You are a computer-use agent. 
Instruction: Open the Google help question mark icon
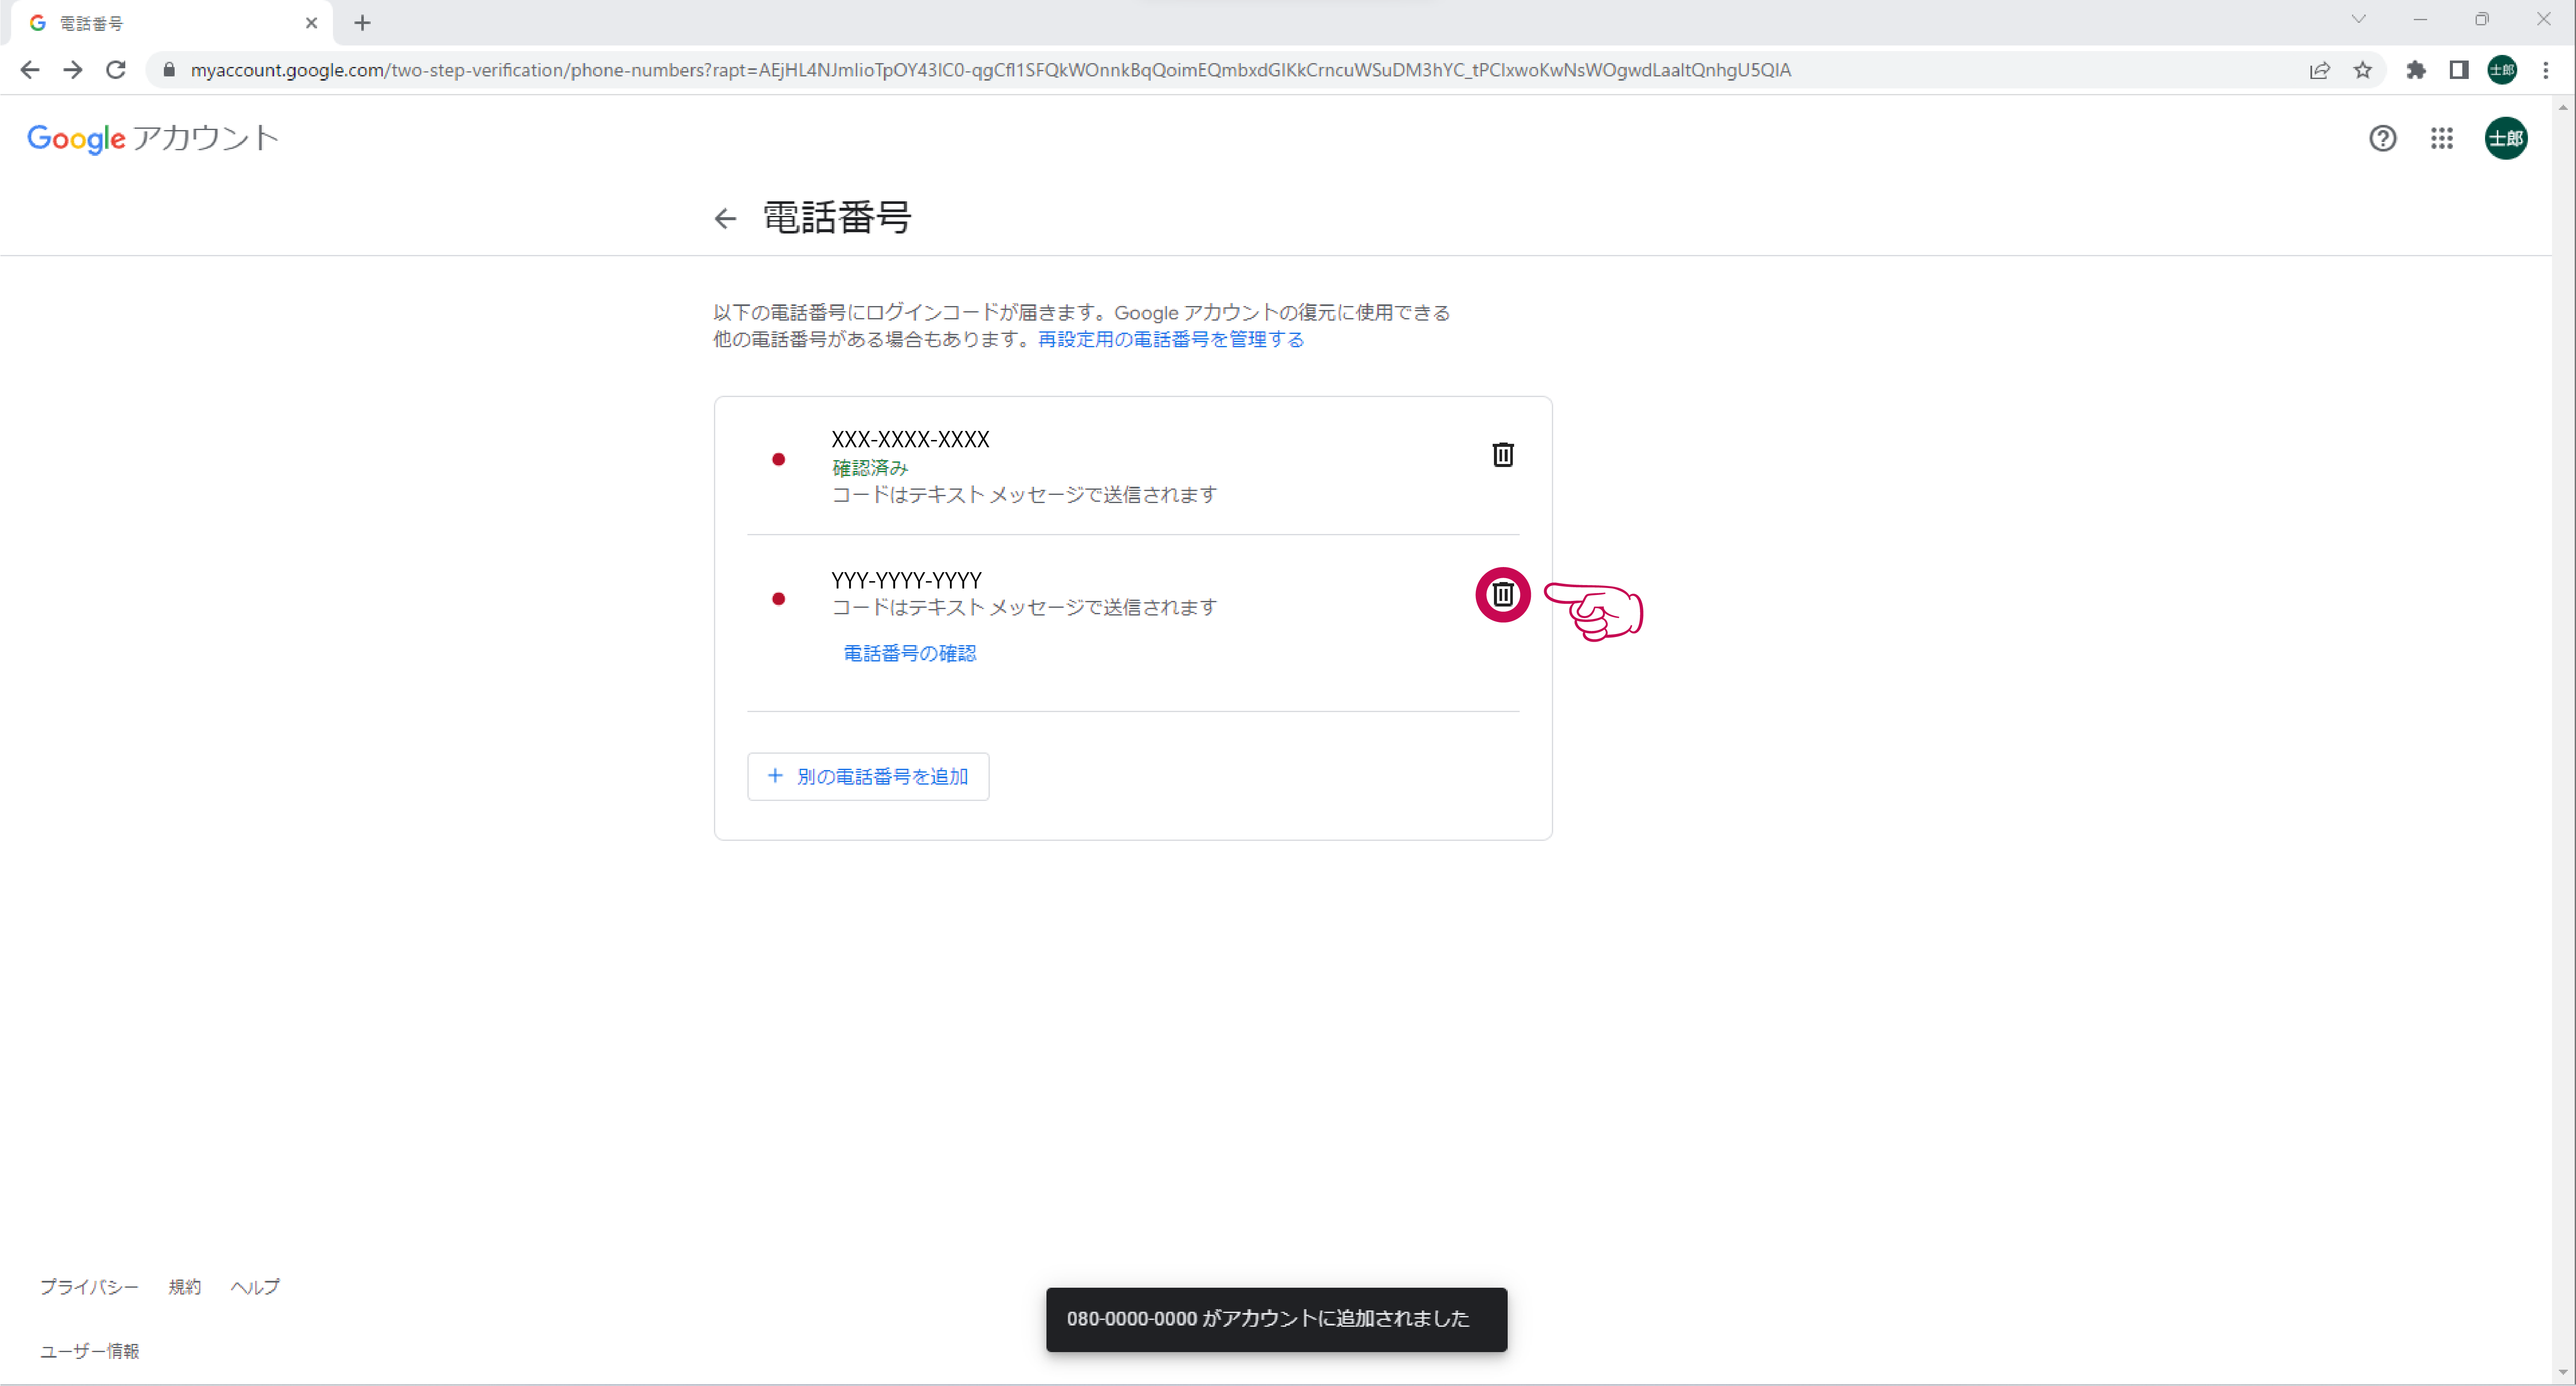click(x=2382, y=138)
